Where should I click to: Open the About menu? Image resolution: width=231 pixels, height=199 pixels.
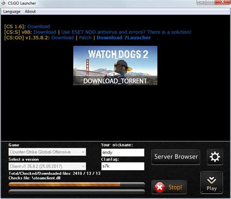pyautogui.click(x=30, y=12)
